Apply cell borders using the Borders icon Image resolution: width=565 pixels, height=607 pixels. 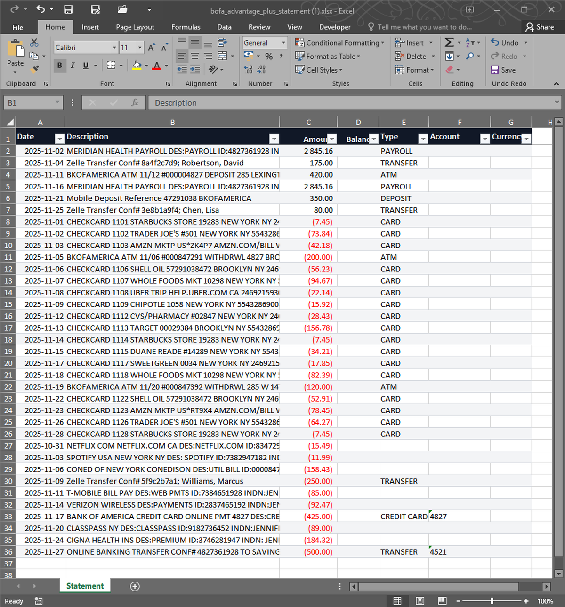111,65
